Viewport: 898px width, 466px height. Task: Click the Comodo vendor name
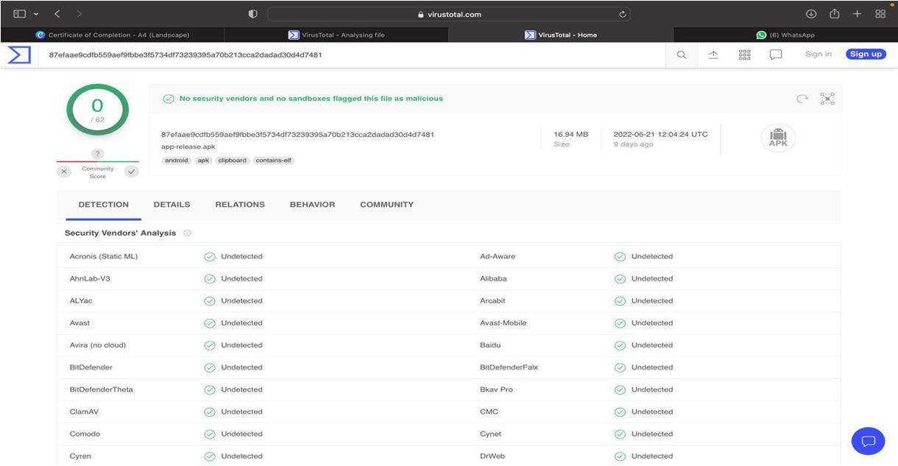point(85,434)
